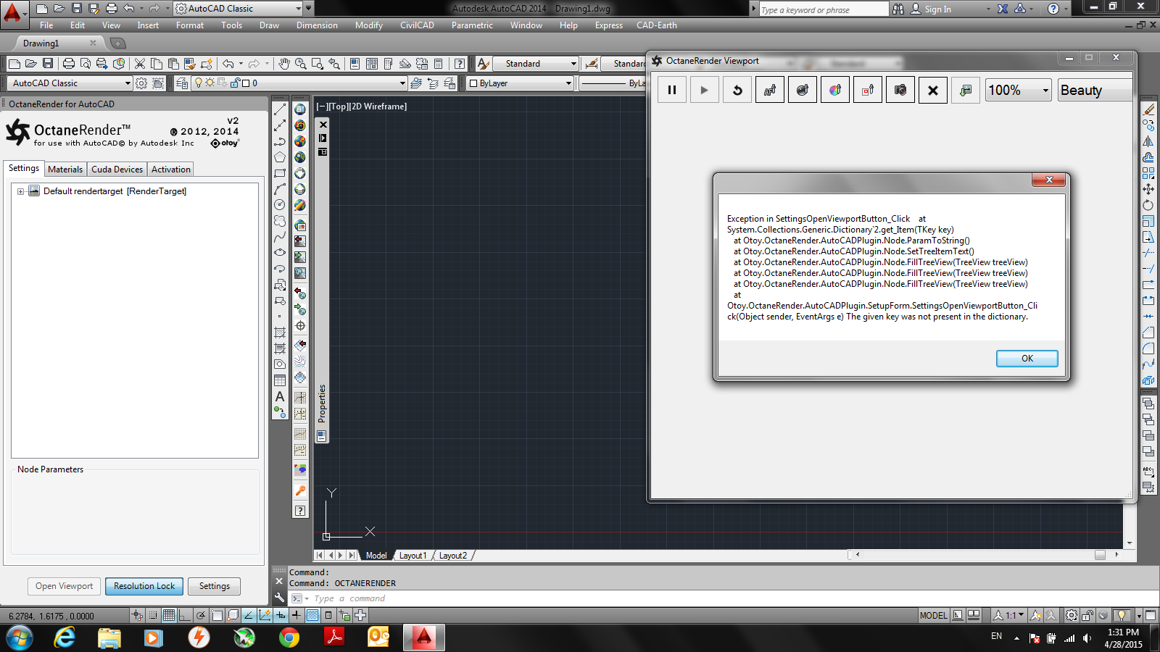Open Workspace Settings gear icon
Screen dimensions: 1160x652
[x=141, y=83]
